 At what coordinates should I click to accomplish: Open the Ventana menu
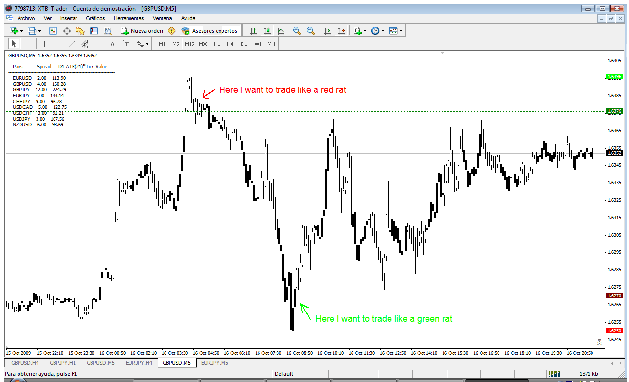click(162, 18)
